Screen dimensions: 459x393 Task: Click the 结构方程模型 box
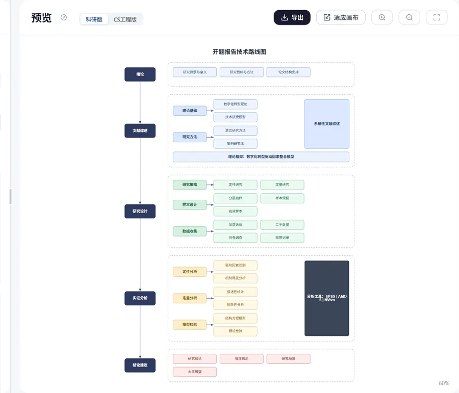235,318
